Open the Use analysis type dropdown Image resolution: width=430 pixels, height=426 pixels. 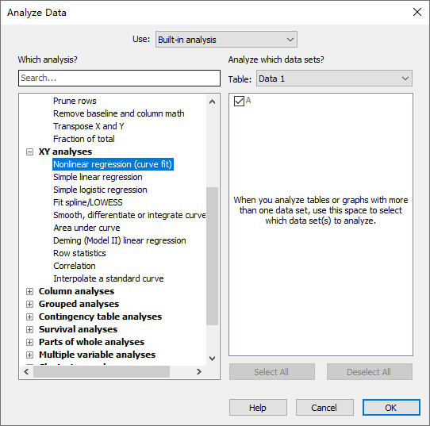226,40
